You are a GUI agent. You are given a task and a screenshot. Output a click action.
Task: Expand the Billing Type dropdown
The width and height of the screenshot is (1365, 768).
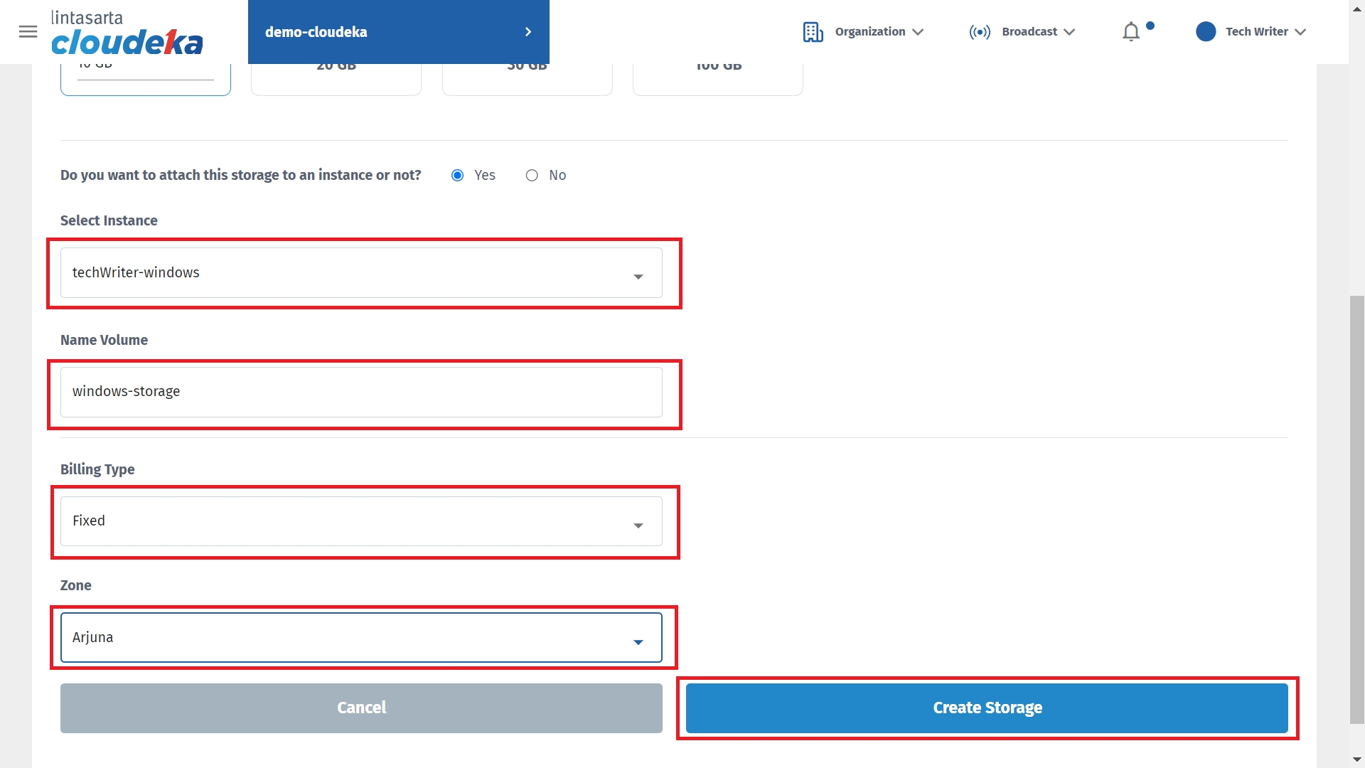tap(361, 521)
